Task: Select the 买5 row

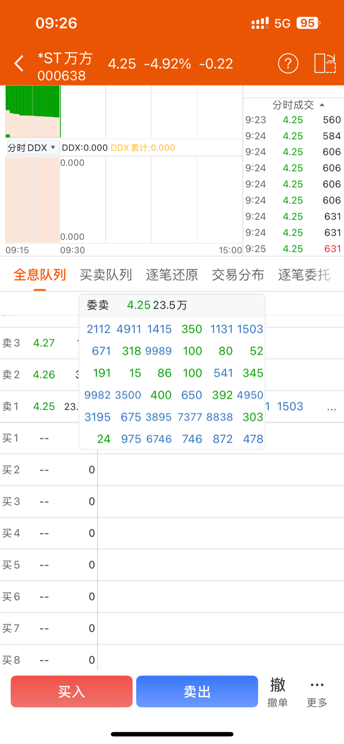Action: [172, 565]
